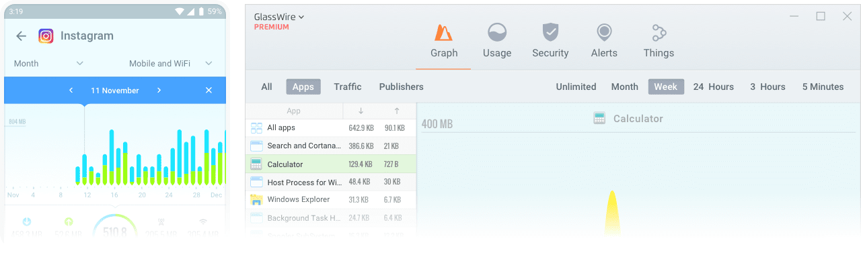Select the All apps row
This screenshot has width=861, height=255.
pyautogui.click(x=331, y=127)
